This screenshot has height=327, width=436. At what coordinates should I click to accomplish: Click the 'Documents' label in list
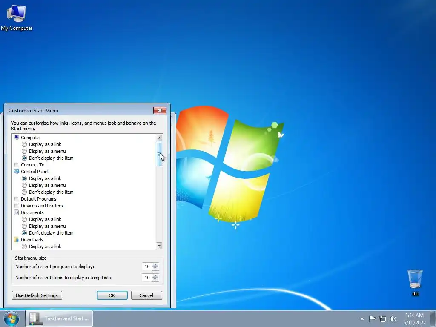point(32,212)
